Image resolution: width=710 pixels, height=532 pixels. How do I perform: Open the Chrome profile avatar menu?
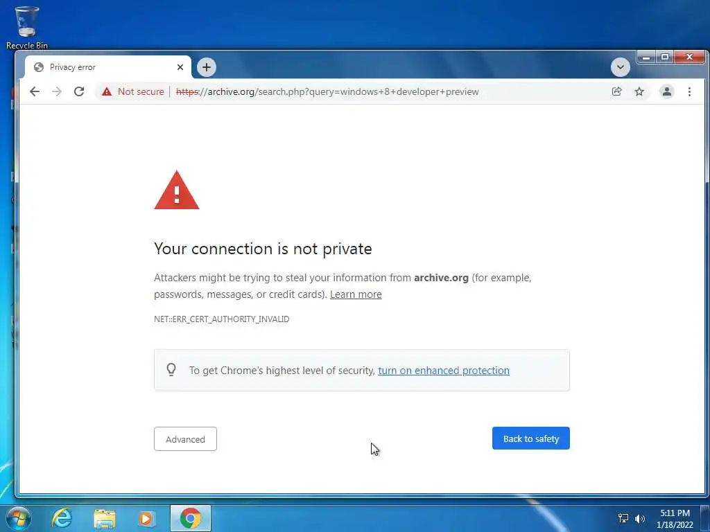point(667,92)
